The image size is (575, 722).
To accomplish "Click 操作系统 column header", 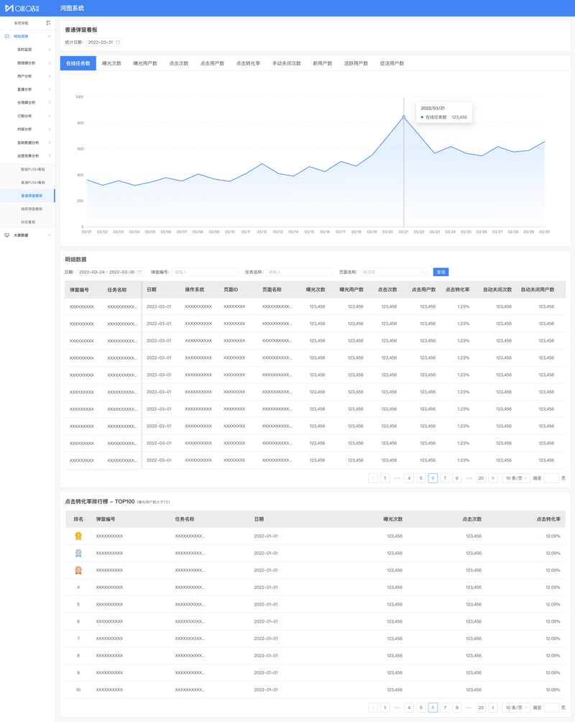I will click(194, 290).
